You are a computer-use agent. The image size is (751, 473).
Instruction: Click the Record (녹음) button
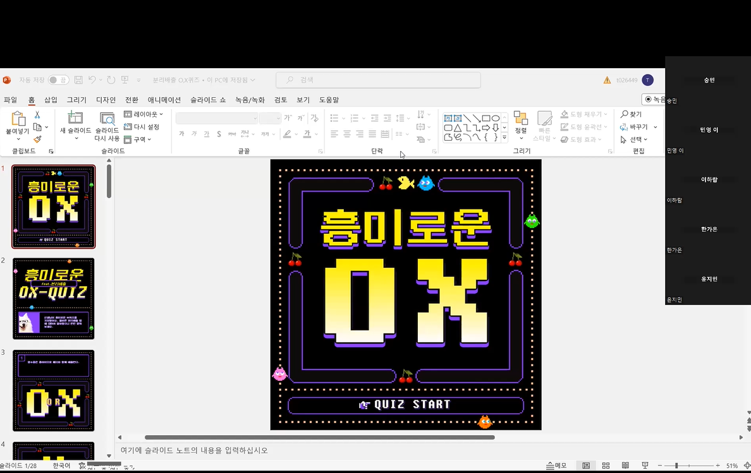(654, 99)
